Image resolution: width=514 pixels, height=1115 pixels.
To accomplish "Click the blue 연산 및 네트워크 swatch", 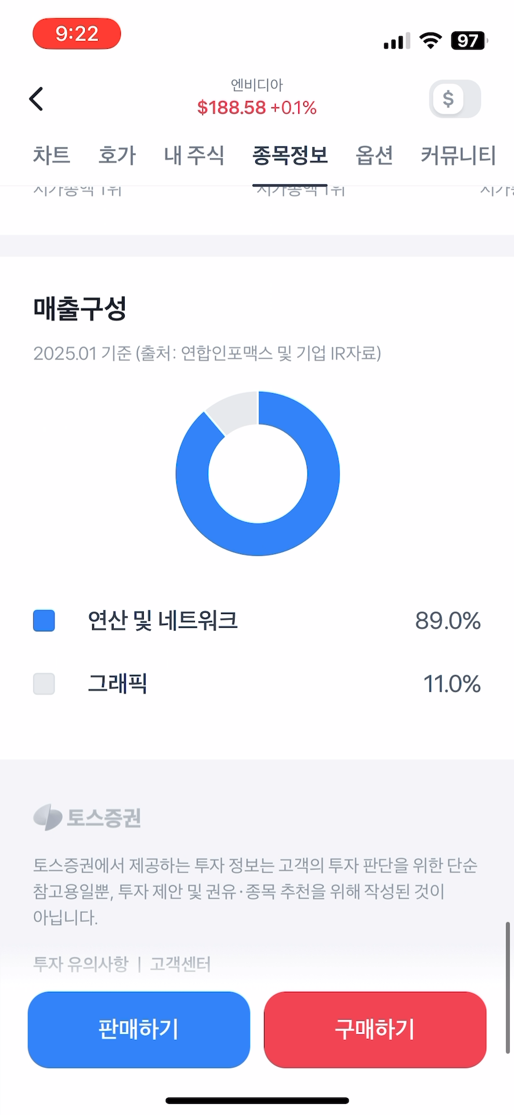I will pyautogui.click(x=44, y=620).
